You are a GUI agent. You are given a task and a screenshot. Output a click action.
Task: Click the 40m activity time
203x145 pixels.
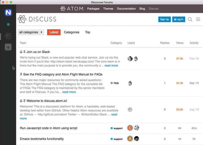[194, 128]
